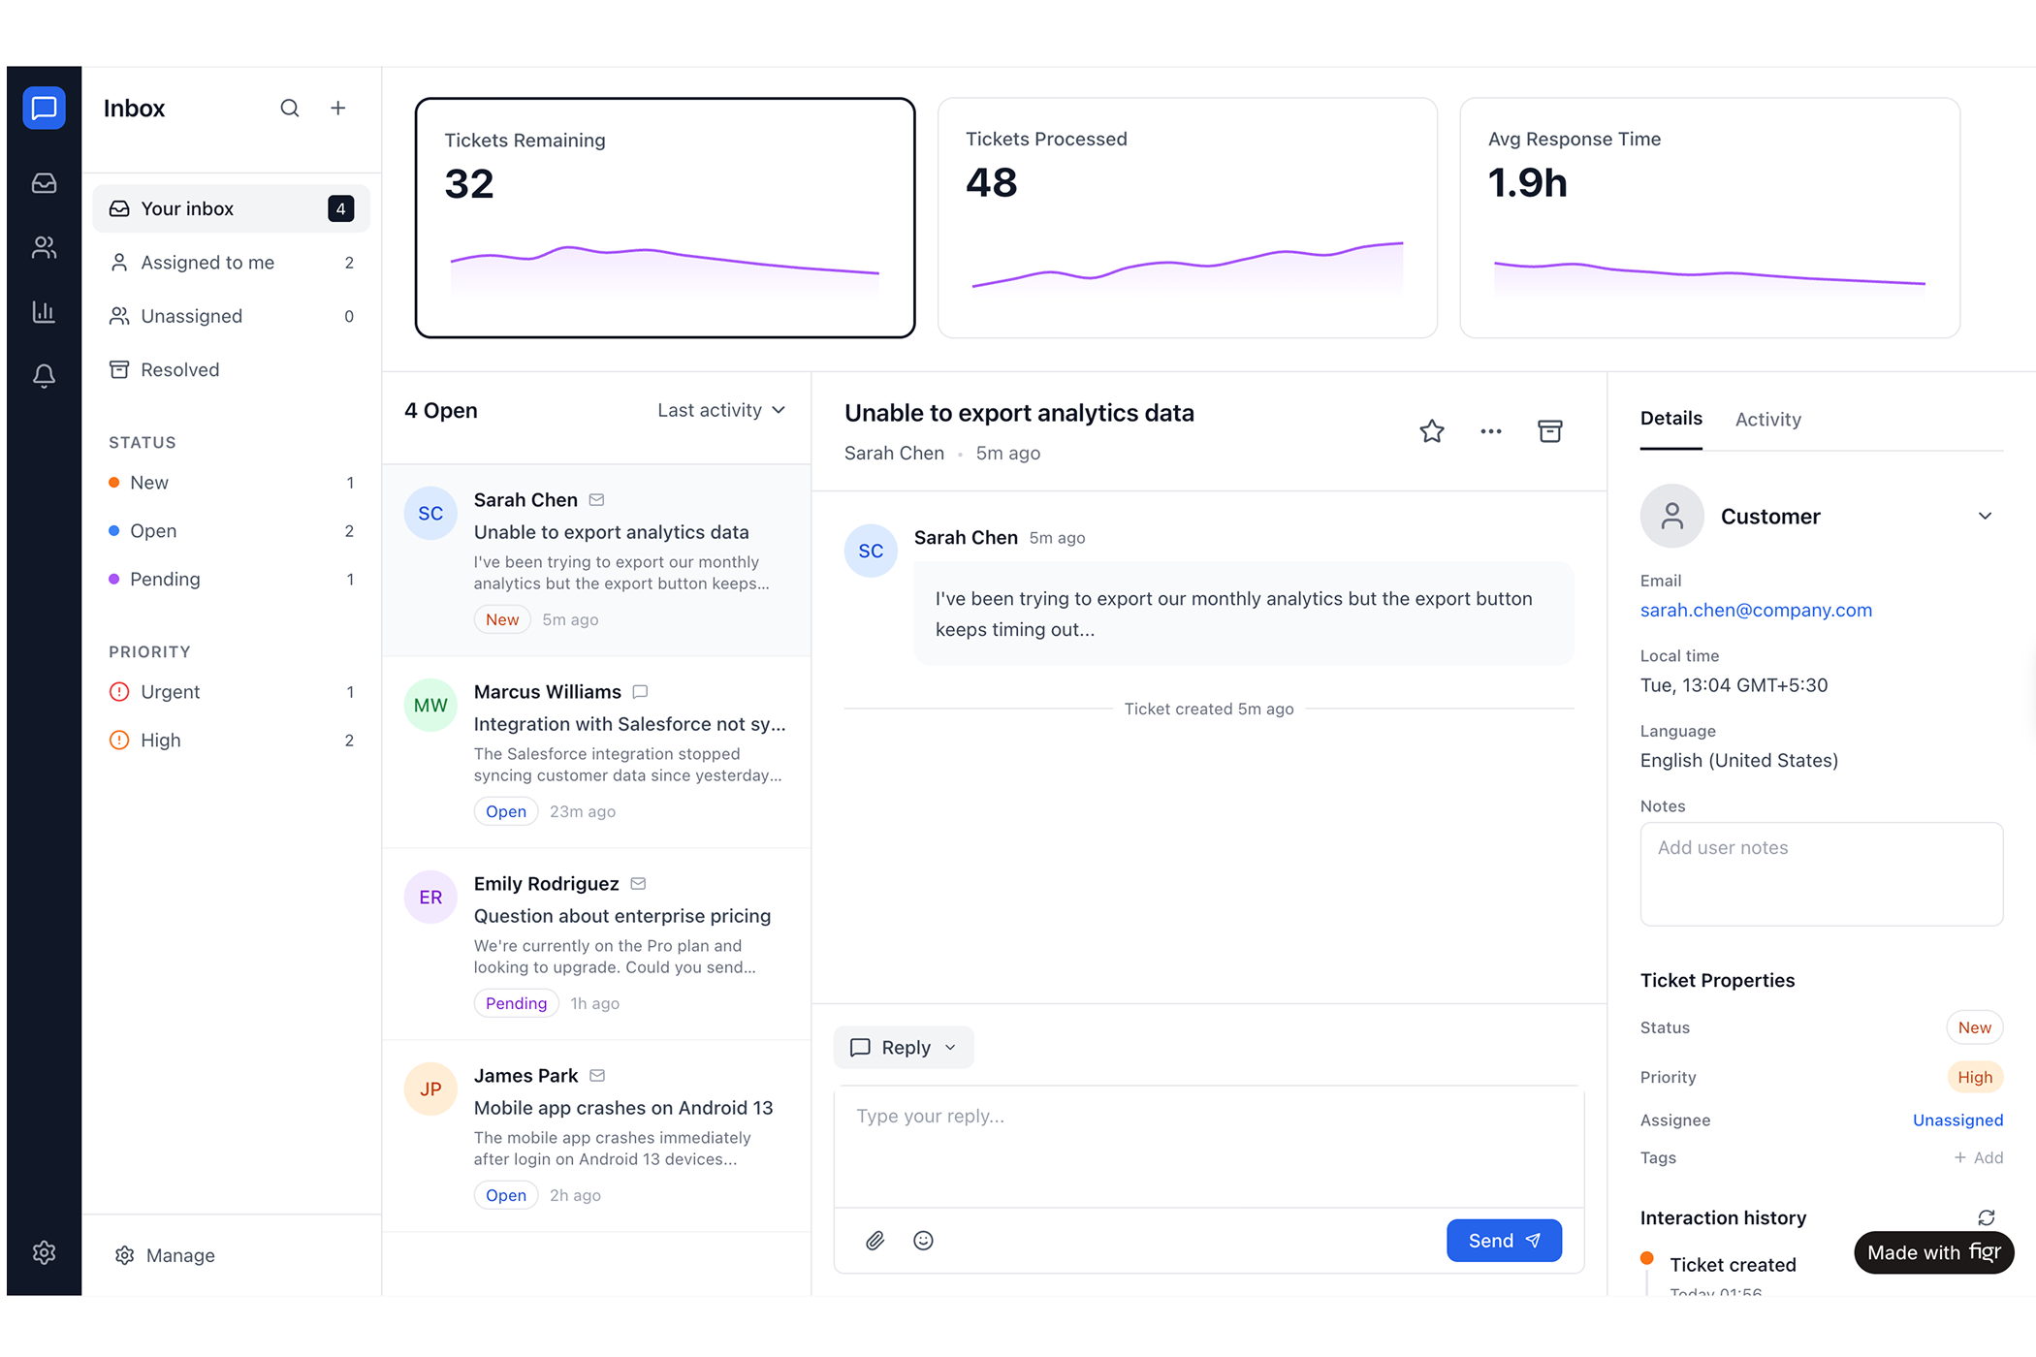Open the three-dots more options menu
Viewport: 2036px width, 1357px height.
(1490, 431)
